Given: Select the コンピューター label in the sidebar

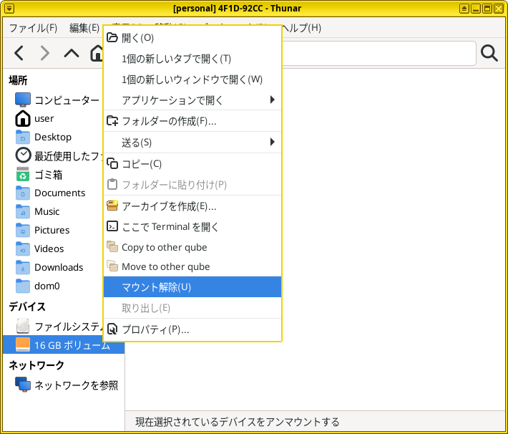Looking at the screenshot, I should click(67, 100).
